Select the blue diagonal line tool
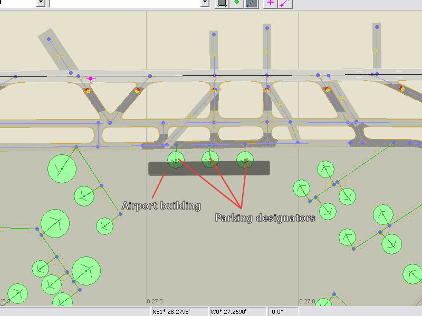 [252, 3]
